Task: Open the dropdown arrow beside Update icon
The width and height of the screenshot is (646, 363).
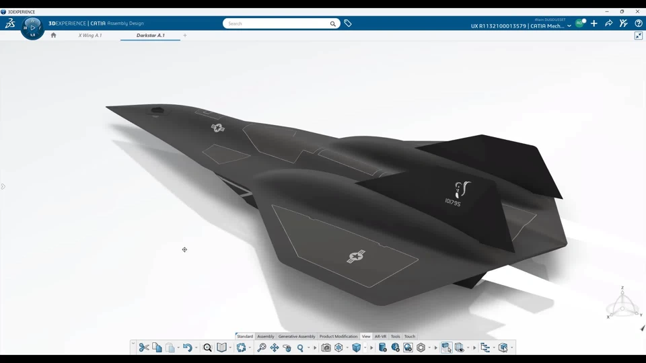Action: tap(250, 348)
